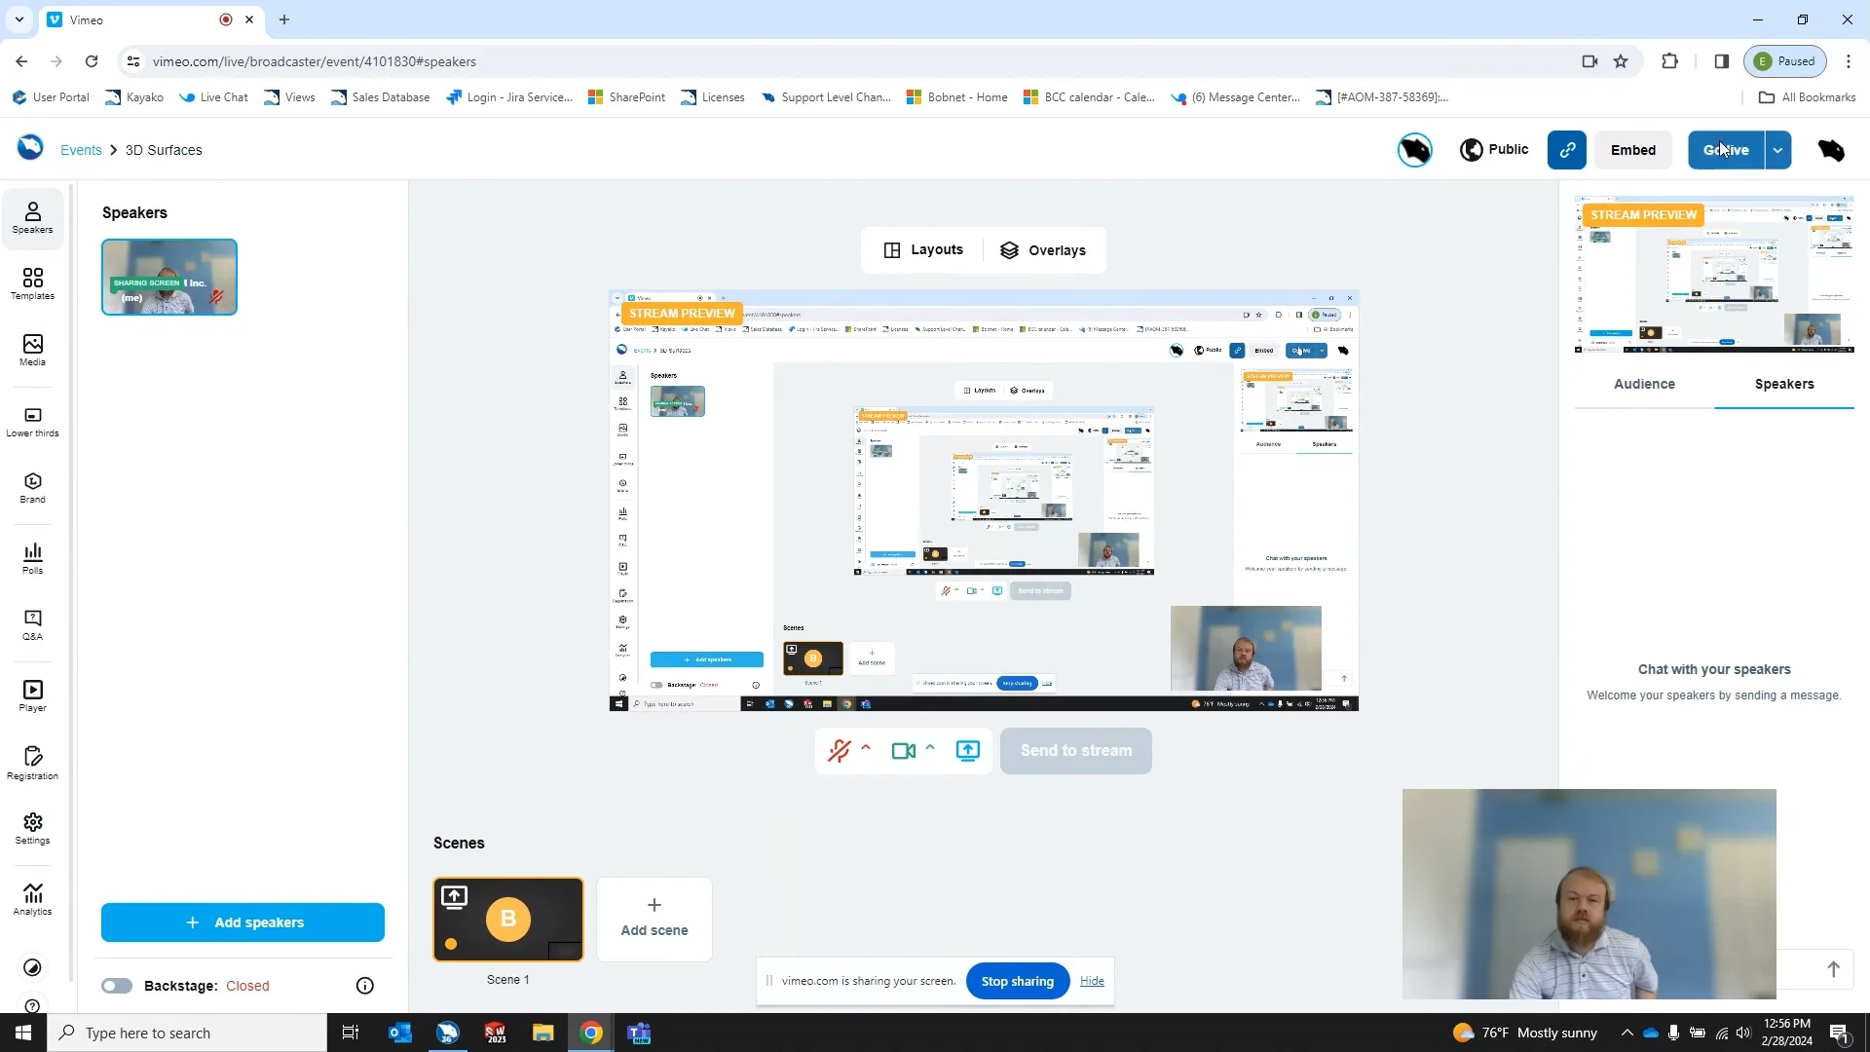Image resolution: width=1870 pixels, height=1052 pixels.
Task: Open the Registration sidebar panel
Action: pos(32,764)
